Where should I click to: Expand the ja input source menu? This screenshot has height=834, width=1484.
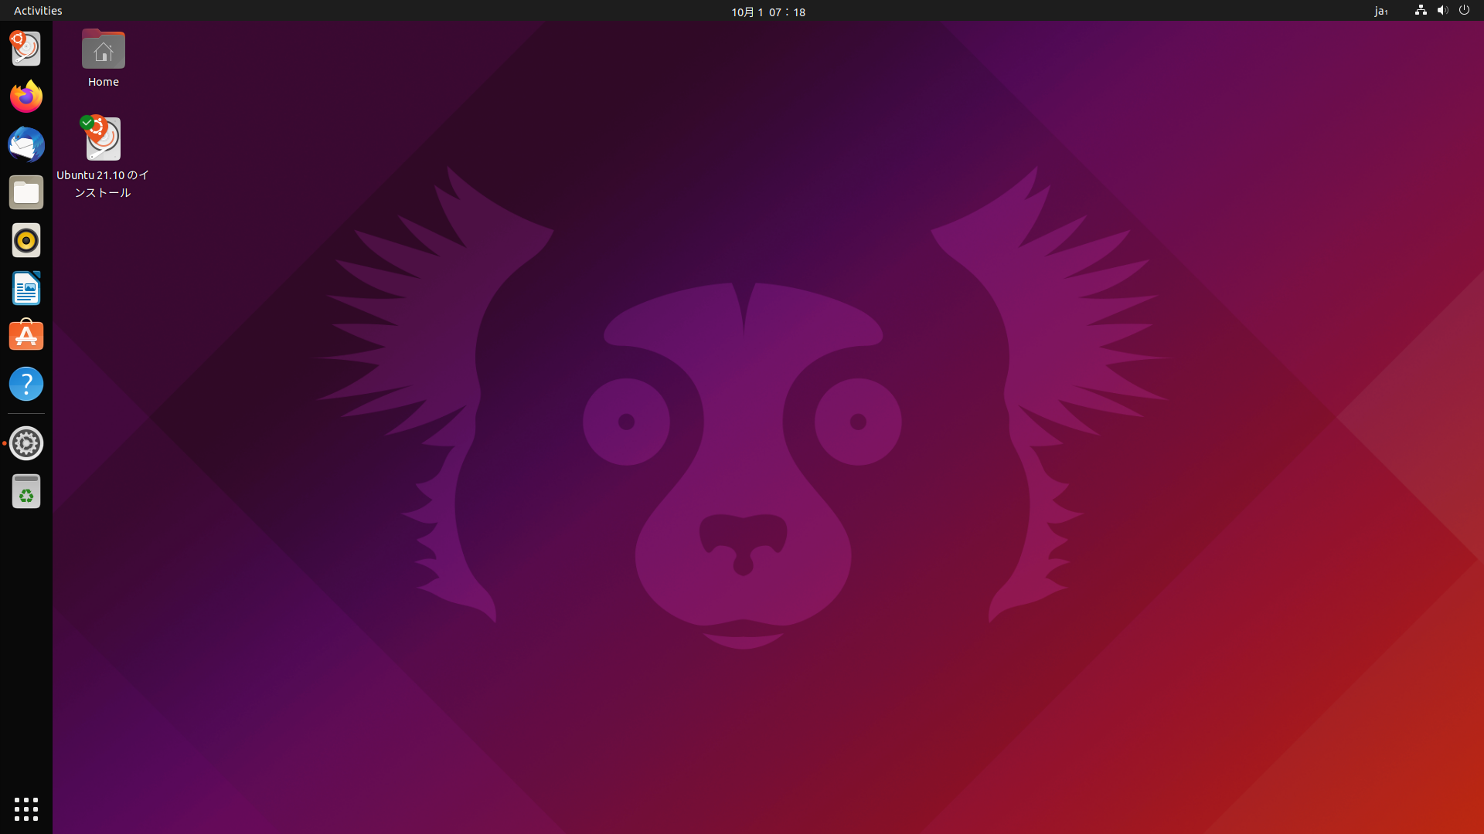1381,11
